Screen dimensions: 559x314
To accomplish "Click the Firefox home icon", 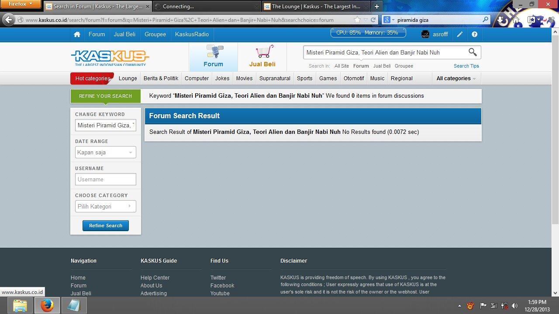I will coord(516,20).
